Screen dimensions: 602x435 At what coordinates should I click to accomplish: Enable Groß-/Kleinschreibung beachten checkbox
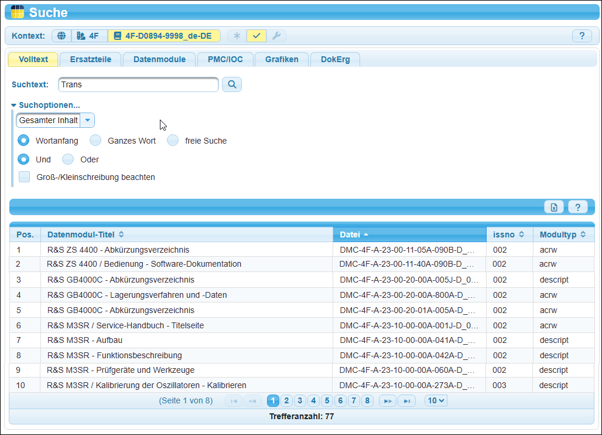[24, 177]
